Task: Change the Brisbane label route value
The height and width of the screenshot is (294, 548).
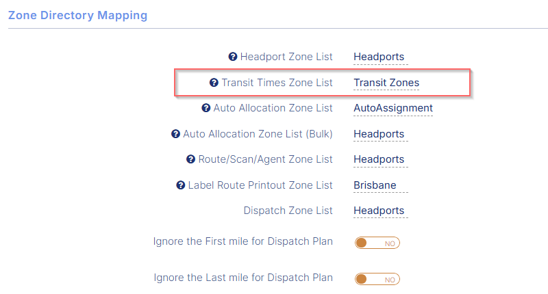Action: pyautogui.click(x=375, y=185)
